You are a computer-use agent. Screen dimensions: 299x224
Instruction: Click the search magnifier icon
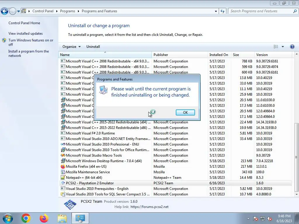point(295,11)
